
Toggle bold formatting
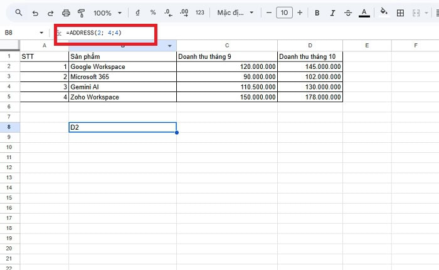(317, 13)
